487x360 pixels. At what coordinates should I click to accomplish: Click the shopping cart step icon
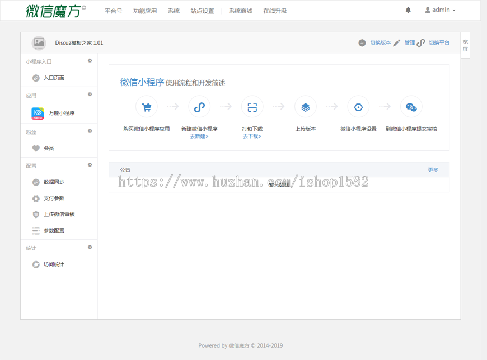tap(147, 107)
